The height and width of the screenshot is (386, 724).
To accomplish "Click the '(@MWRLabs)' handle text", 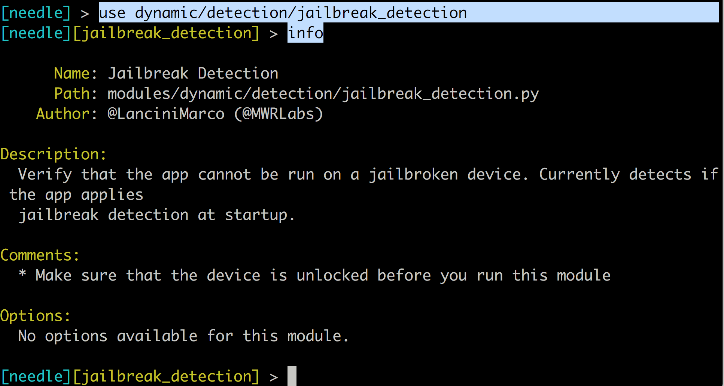I will [x=279, y=114].
